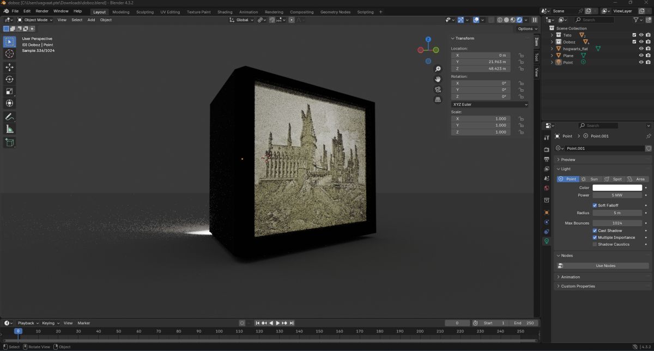Uncheck Multiple Importance
The image size is (654, 351).
tap(595, 238)
